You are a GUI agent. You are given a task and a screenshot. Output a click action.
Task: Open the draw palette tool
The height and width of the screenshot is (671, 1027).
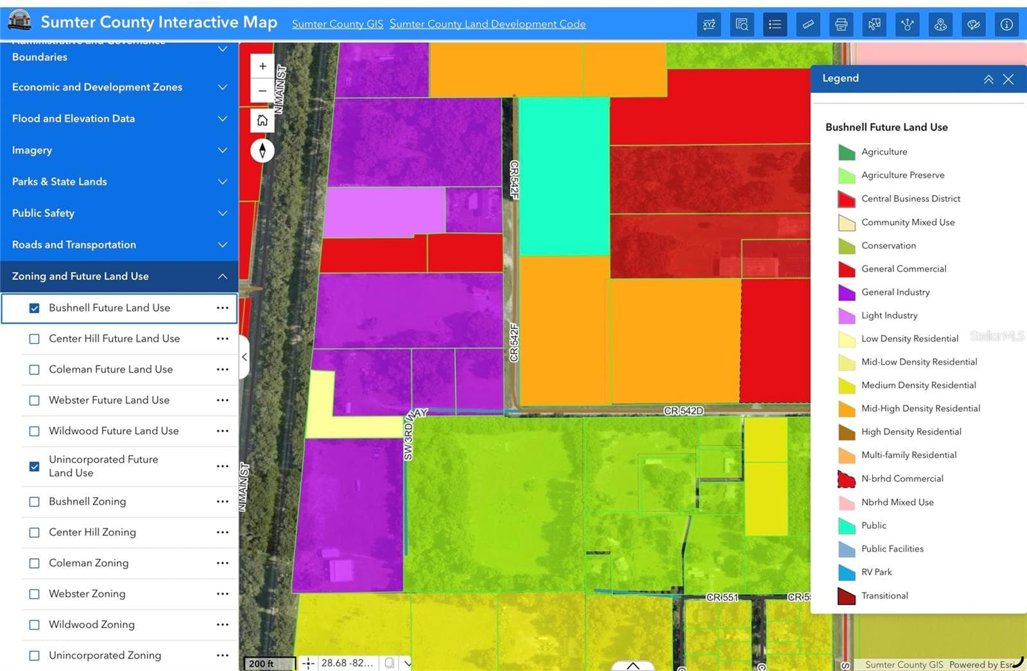[973, 24]
